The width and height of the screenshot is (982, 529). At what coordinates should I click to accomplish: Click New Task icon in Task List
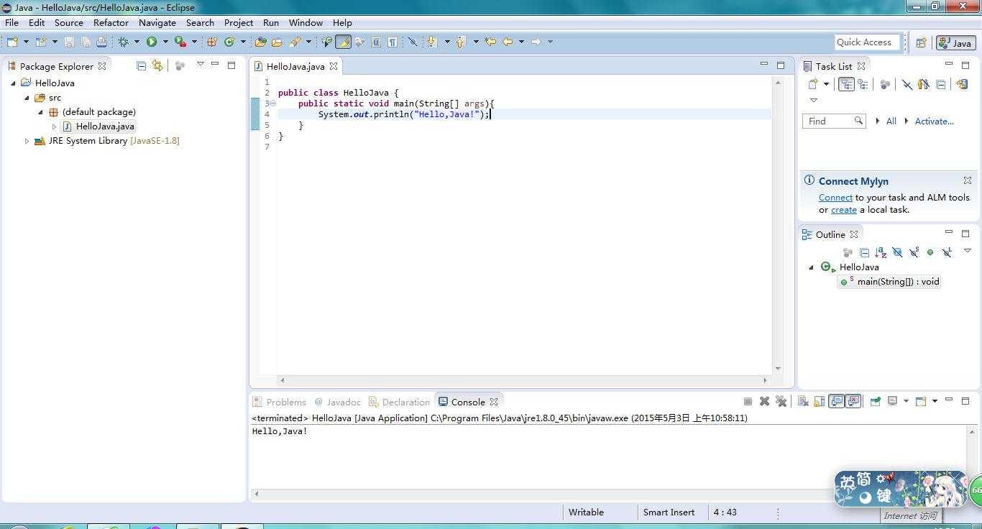click(x=813, y=84)
